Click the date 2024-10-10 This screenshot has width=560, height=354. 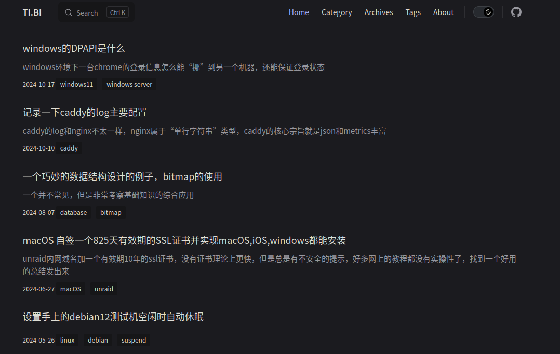(38, 148)
